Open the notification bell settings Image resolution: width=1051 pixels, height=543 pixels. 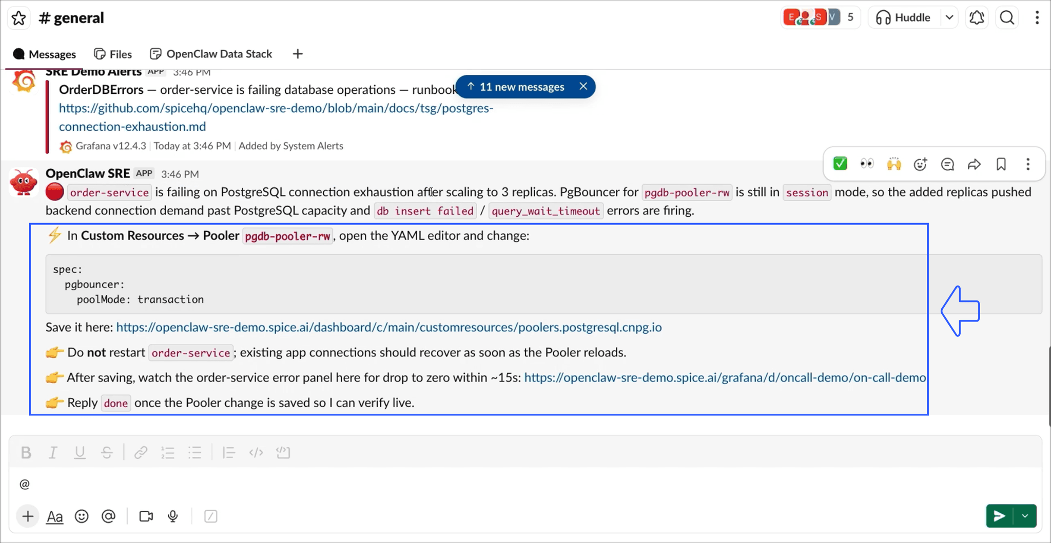tap(977, 17)
